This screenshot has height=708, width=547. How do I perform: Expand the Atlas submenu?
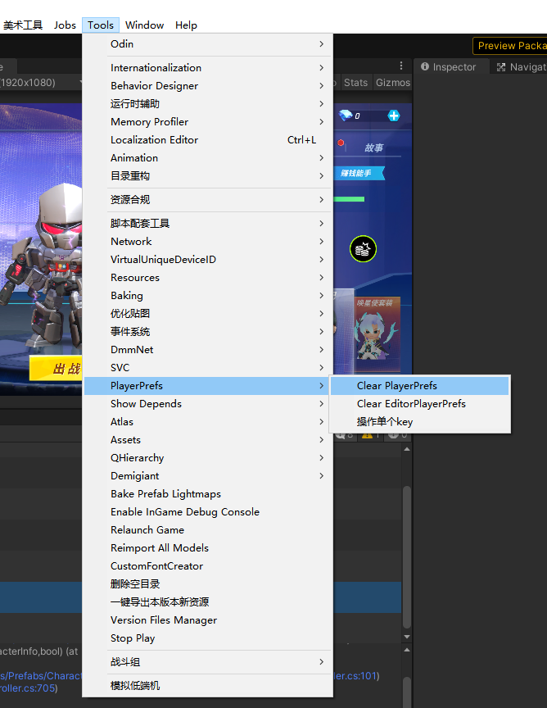(208, 422)
